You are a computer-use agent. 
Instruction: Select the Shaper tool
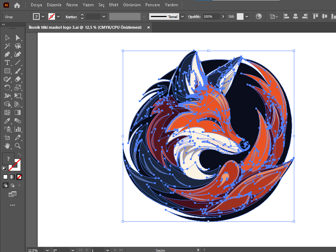7,79
